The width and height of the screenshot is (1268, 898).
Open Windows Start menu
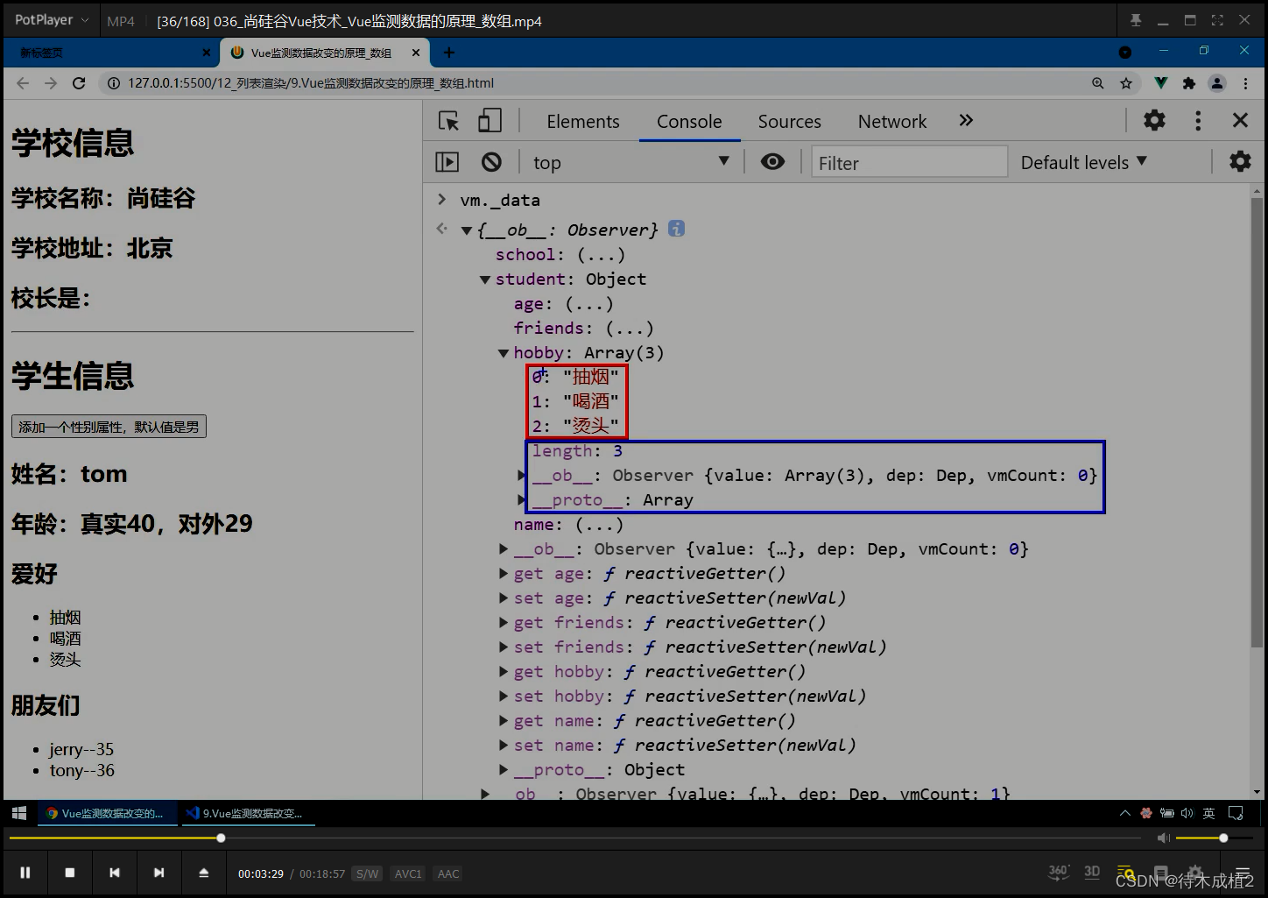(19, 813)
